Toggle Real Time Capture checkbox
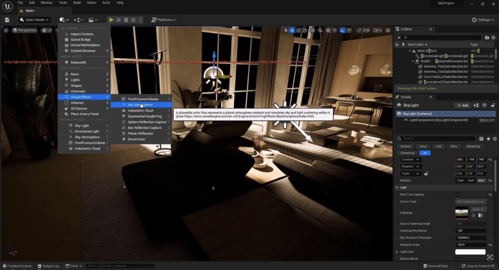499x270 pixels. (x=457, y=195)
